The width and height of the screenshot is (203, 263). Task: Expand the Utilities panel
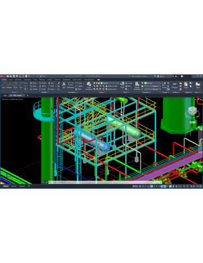176,92
